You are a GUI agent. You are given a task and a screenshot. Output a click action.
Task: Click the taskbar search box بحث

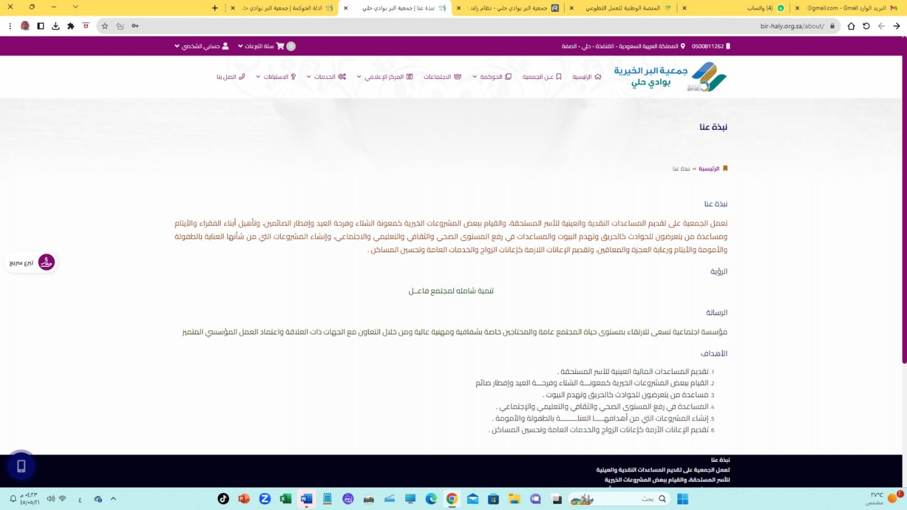point(619,499)
